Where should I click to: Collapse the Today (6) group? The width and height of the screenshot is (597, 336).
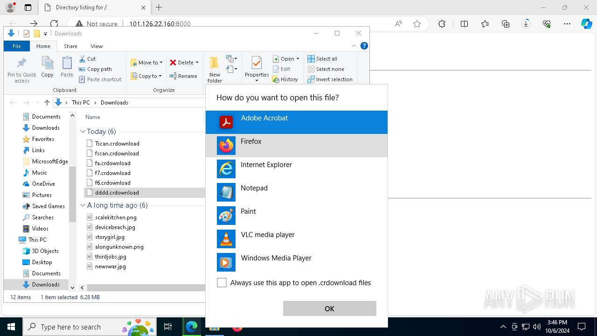pos(83,132)
